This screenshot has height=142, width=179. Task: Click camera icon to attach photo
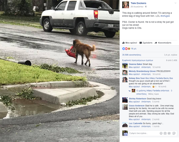coord(165,133)
